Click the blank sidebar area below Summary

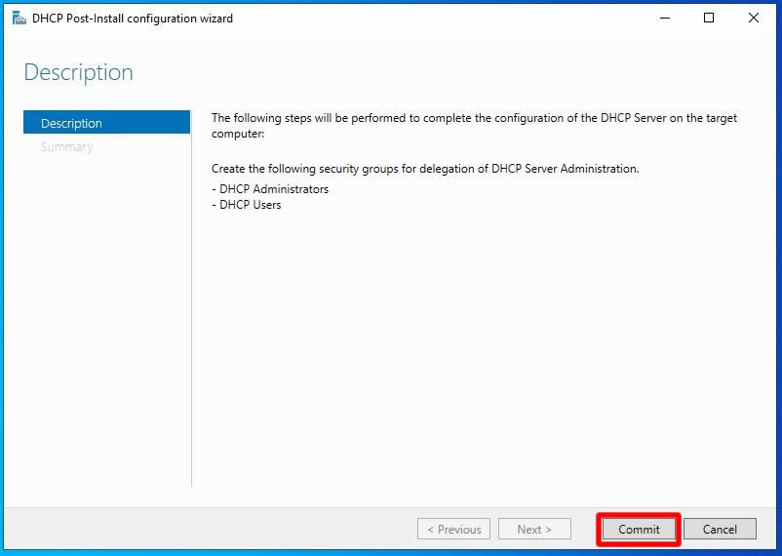(x=106, y=319)
